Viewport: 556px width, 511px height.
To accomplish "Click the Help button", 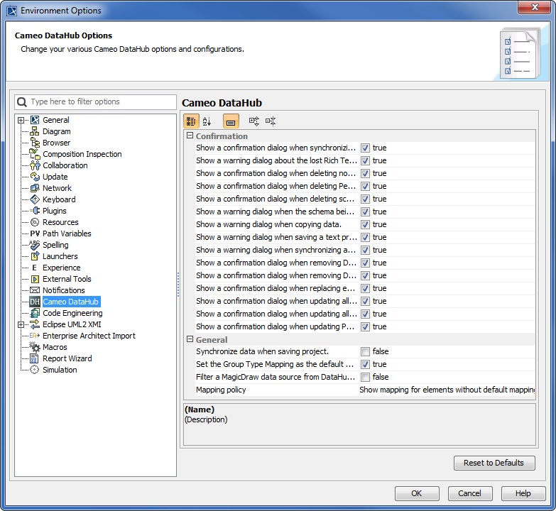I will pos(523,493).
